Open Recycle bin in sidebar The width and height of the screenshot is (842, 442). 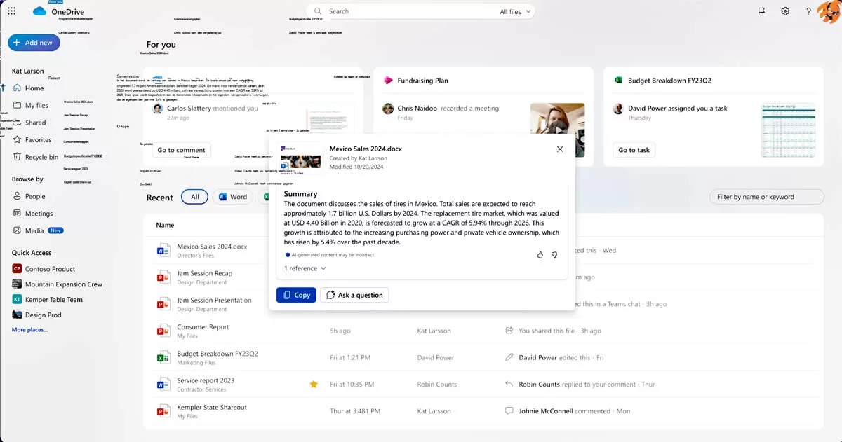coord(41,157)
